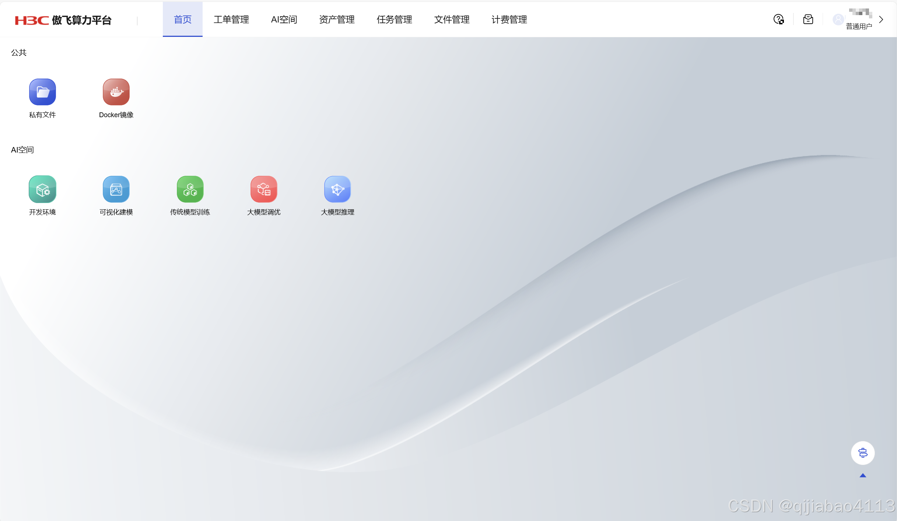Open the 私有文件 folder icon
The height and width of the screenshot is (521, 897).
[42, 92]
